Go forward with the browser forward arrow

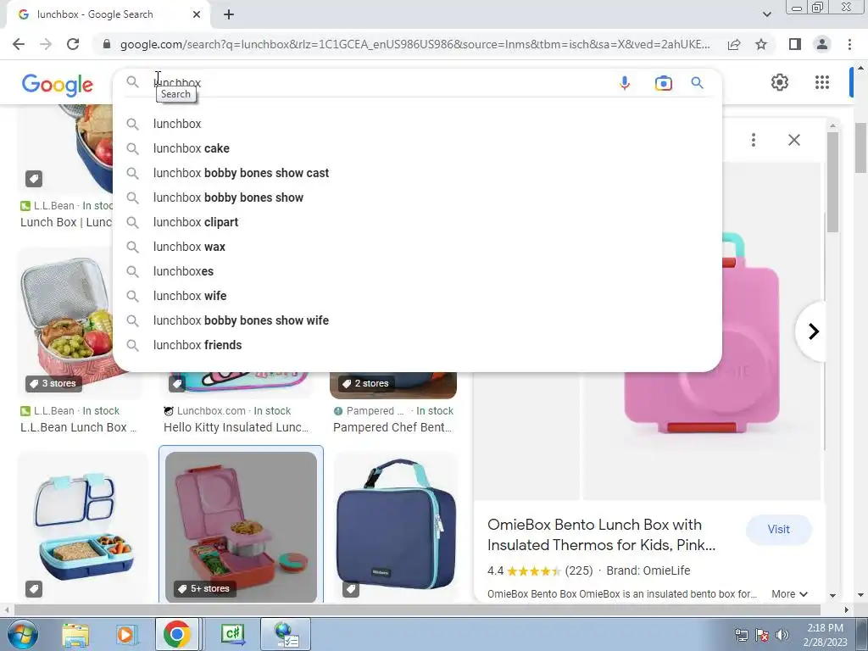coord(46,44)
